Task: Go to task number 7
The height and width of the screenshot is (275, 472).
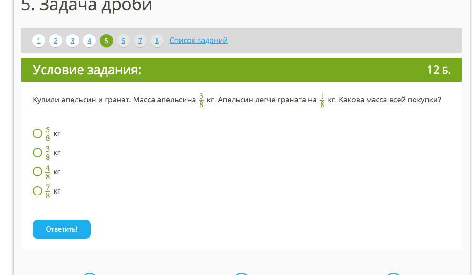Action: [140, 41]
